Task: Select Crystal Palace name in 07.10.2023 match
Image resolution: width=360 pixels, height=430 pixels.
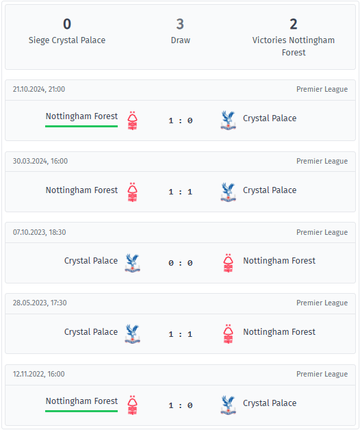Action: [x=91, y=260]
